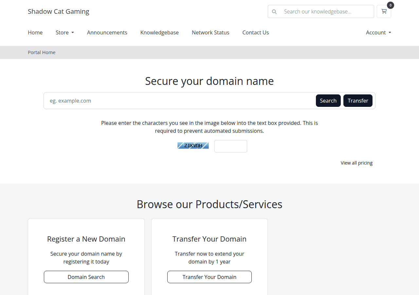Screen dimensions: 419x295
Task: View the Network Status page
Action: point(210,32)
